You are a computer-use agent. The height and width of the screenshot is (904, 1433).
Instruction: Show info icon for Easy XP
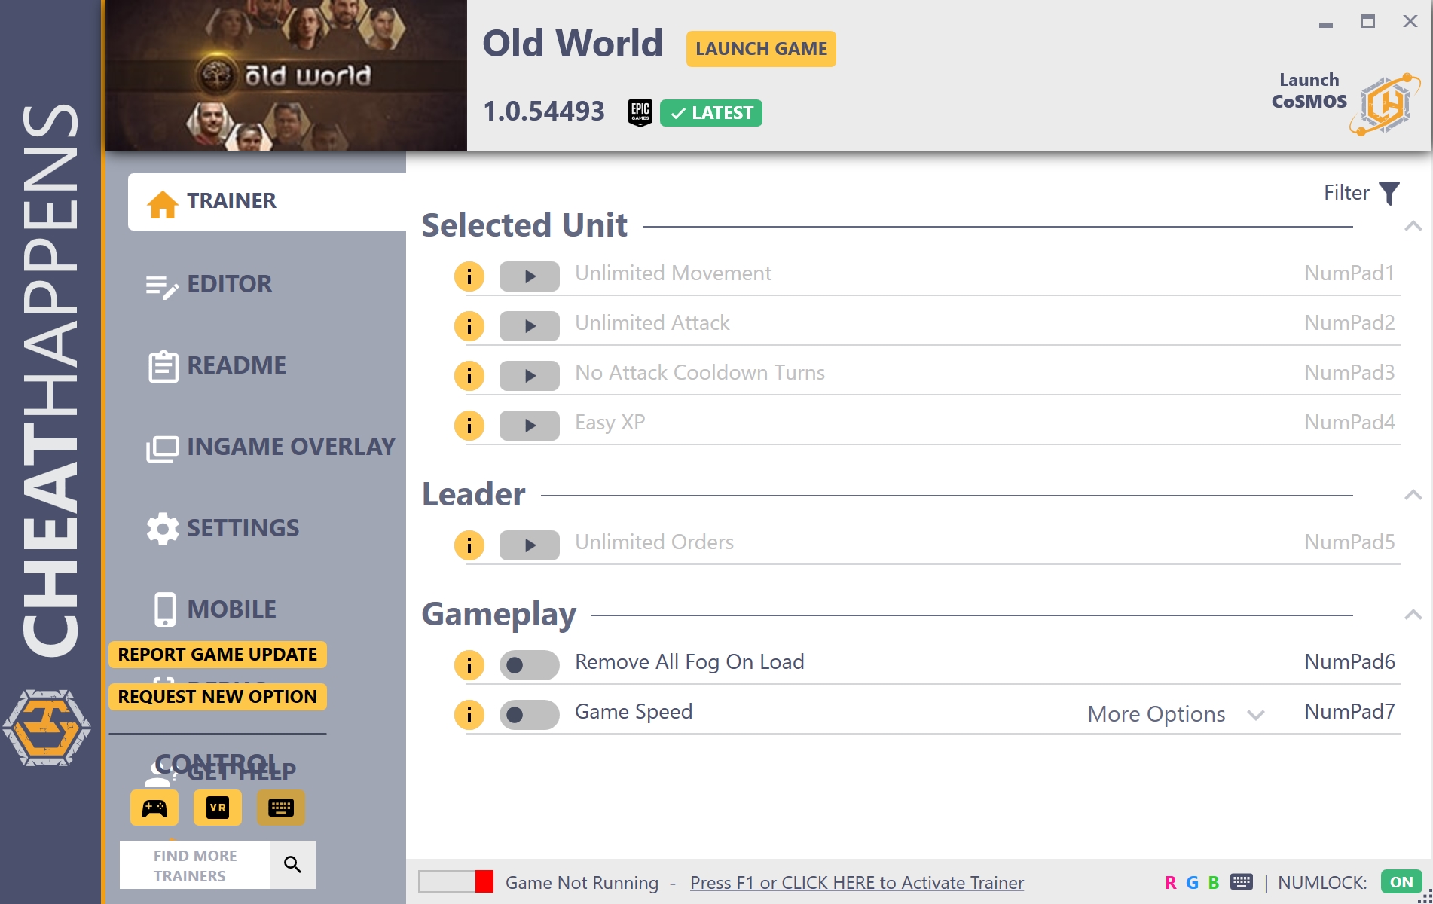click(x=469, y=426)
